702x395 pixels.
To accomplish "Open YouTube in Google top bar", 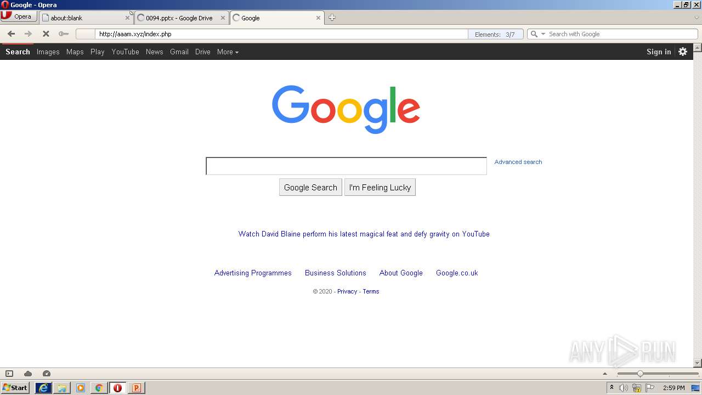I will (125, 52).
